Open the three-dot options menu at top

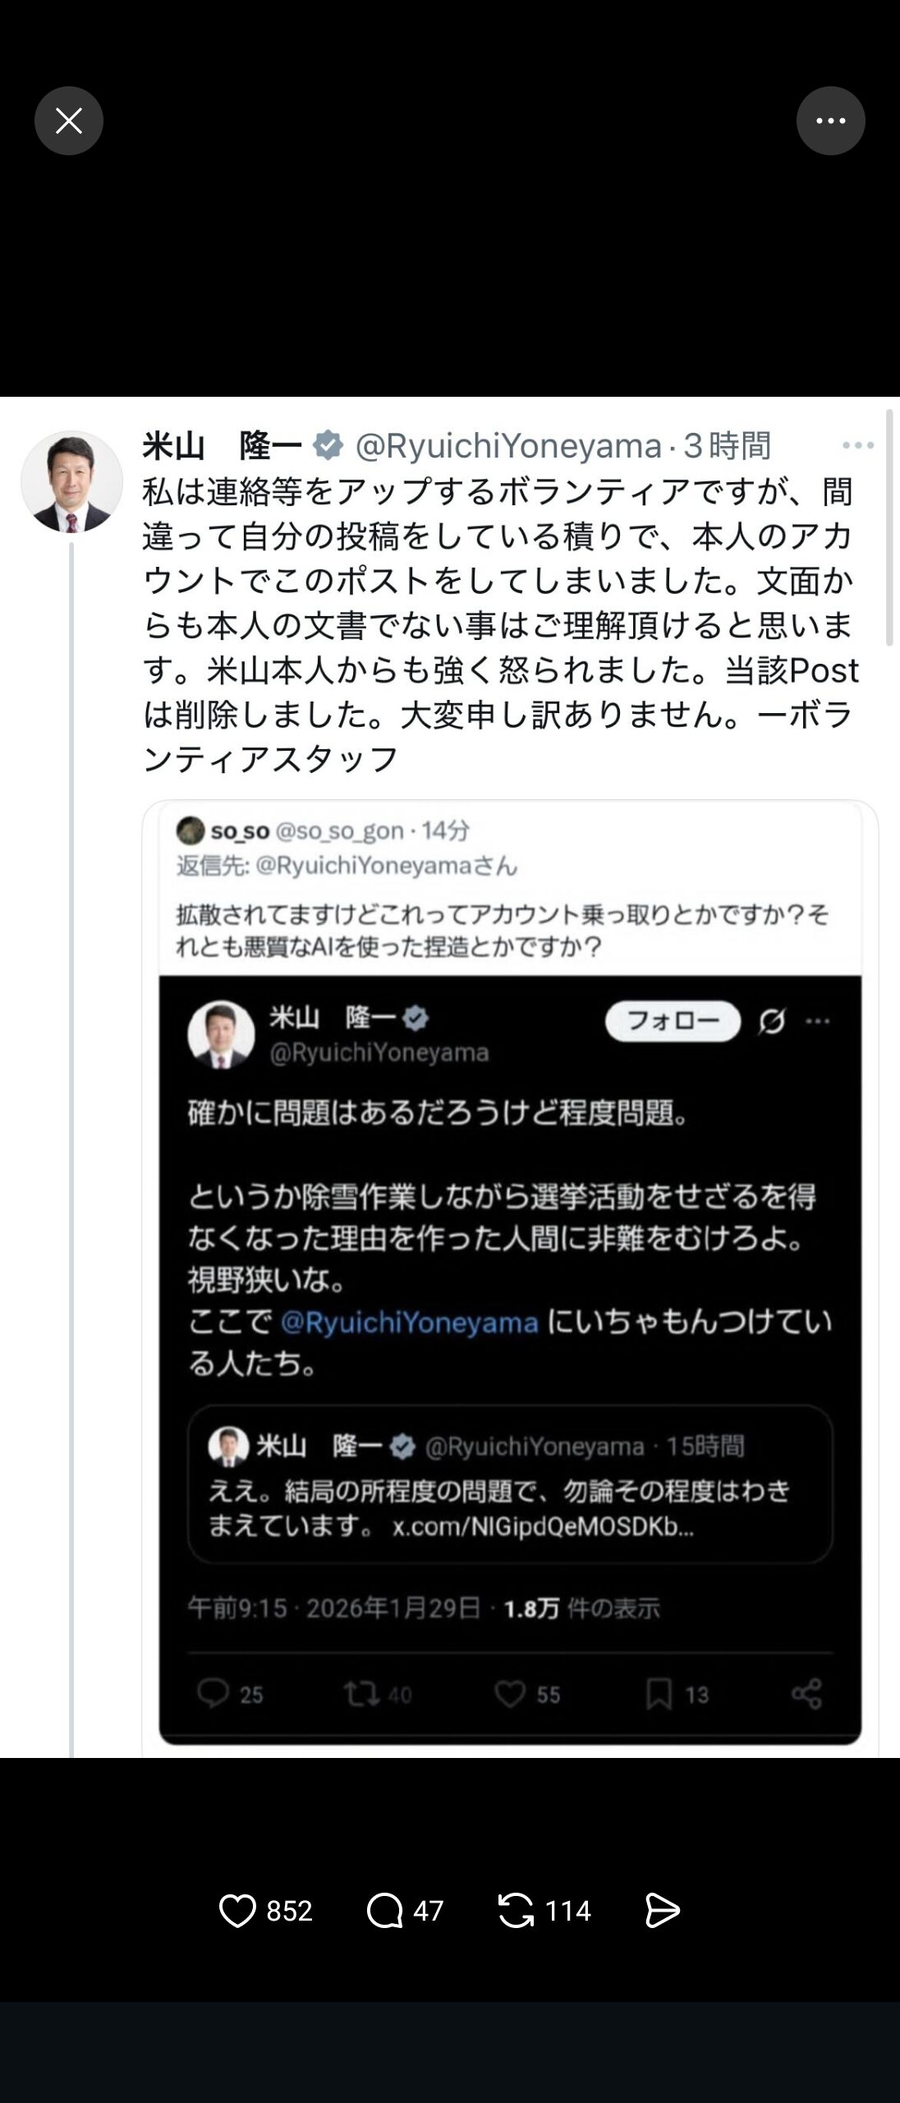coord(830,121)
